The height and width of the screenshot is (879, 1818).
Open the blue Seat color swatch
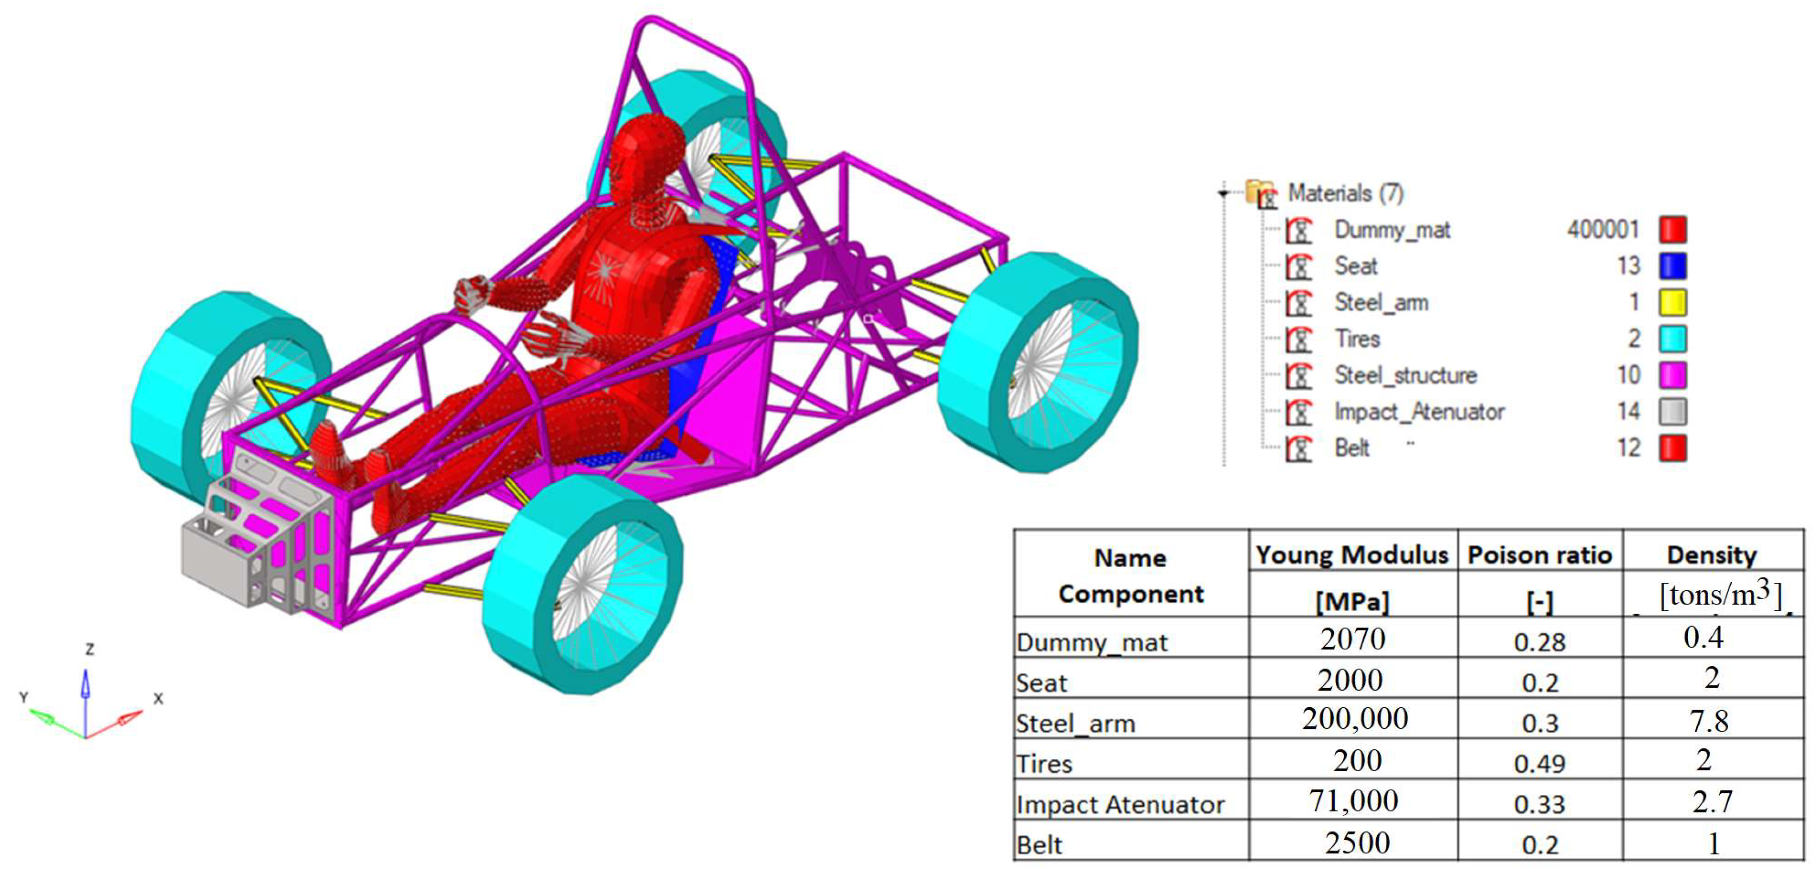click(1672, 267)
